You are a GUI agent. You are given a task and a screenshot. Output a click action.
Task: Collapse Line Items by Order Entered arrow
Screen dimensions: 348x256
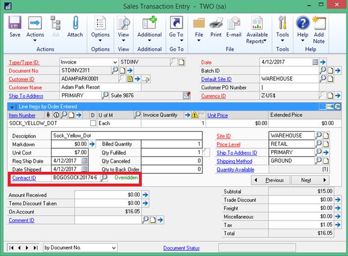click(x=12, y=107)
